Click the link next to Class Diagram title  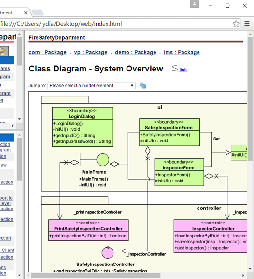click(x=183, y=70)
